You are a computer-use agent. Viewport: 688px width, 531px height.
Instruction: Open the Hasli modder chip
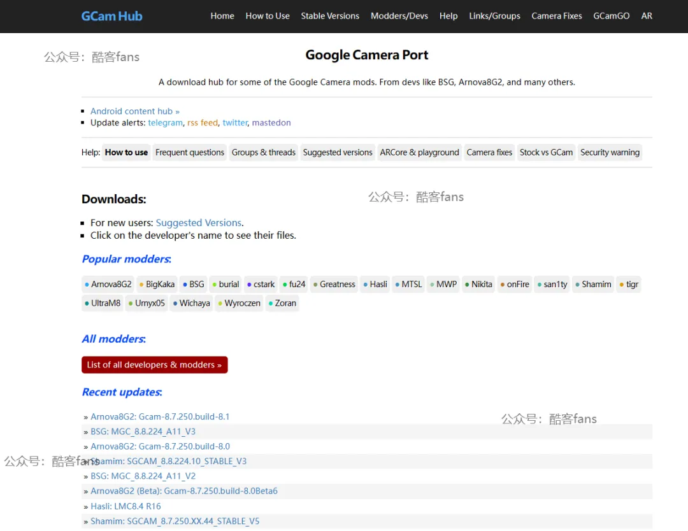pyautogui.click(x=375, y=285)
